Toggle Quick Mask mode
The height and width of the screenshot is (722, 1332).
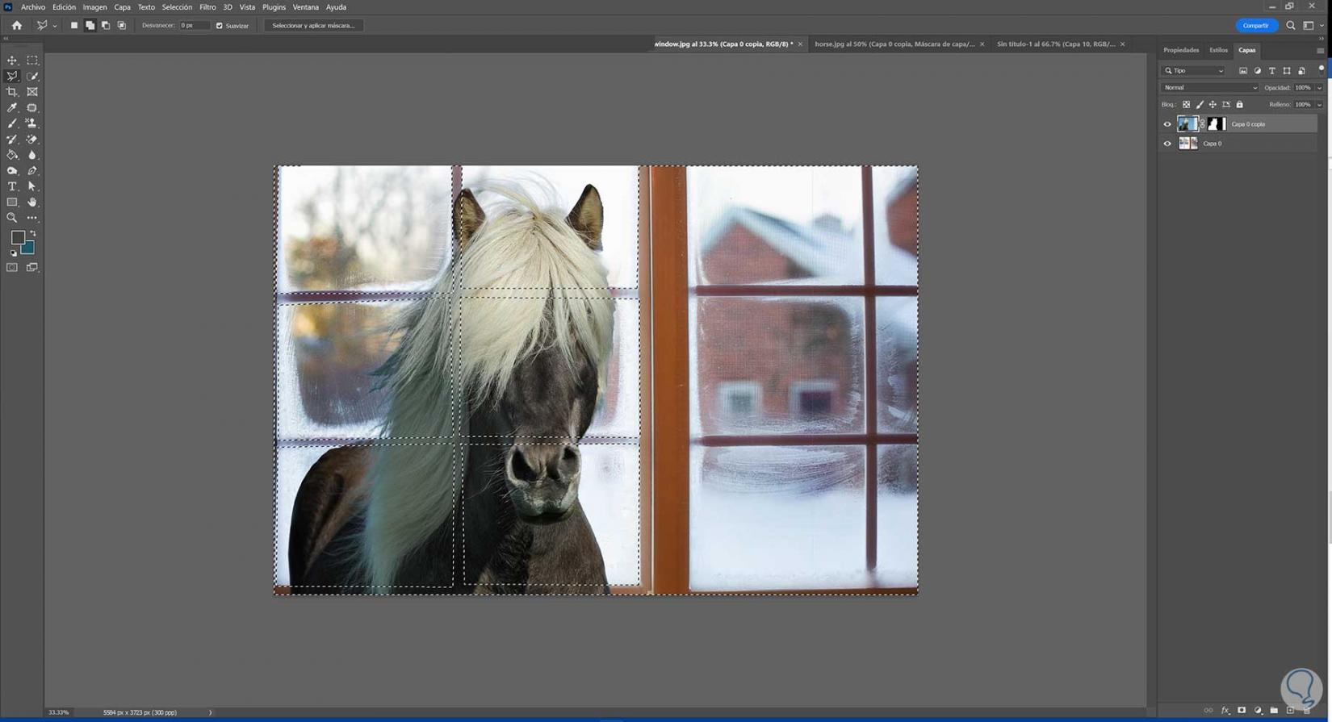click(x=12, y=267)
